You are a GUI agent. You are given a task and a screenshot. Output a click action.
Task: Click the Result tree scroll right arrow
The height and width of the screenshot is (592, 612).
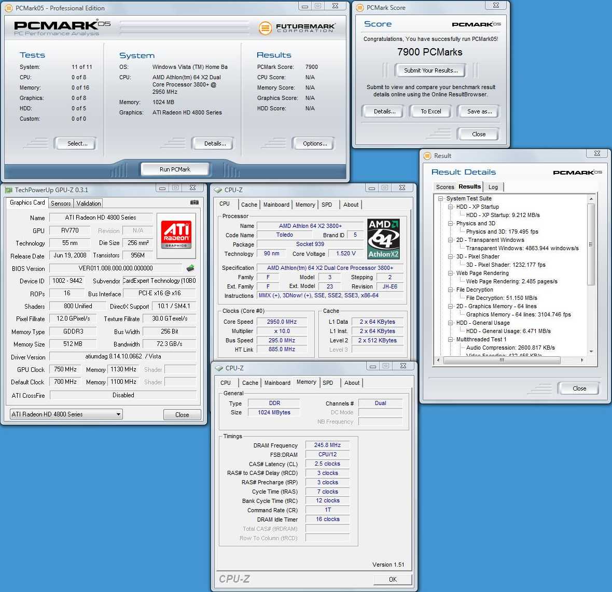582,360
